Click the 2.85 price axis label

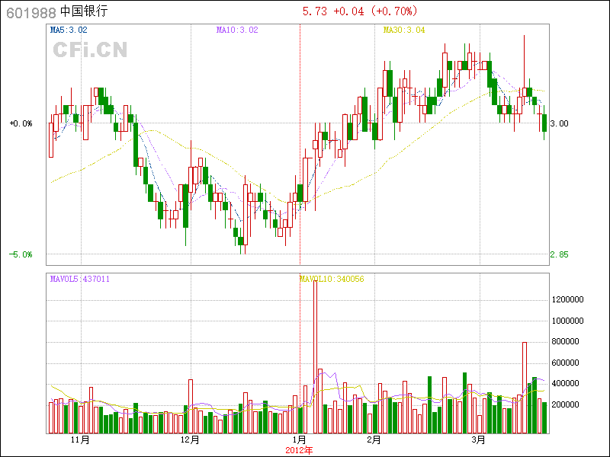click(x=559, y=254)
